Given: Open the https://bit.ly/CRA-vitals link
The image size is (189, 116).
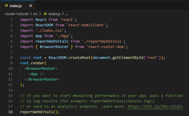Looking at the screenshot, I should click(x=155, y=107).
